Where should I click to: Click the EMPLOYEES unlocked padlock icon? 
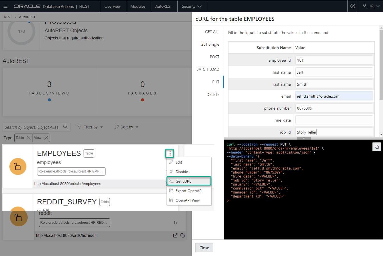18,166
